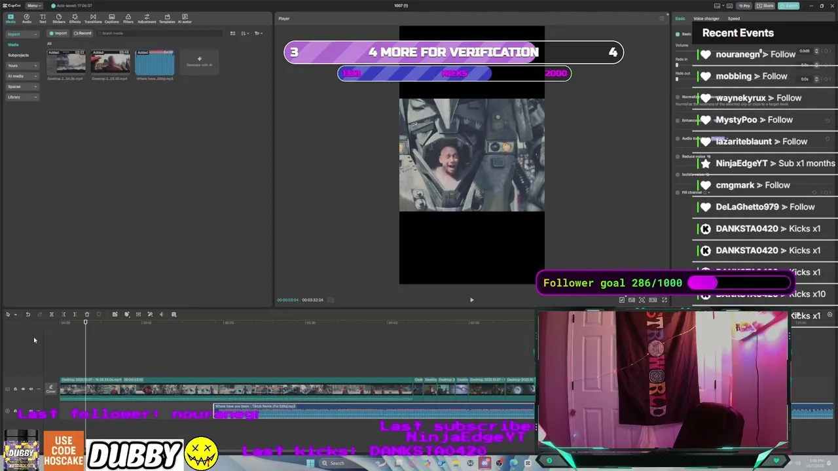This screenshot has width=838, height=471.
Task: Click the three-dot more icon on video track
Action: [39, 389]
